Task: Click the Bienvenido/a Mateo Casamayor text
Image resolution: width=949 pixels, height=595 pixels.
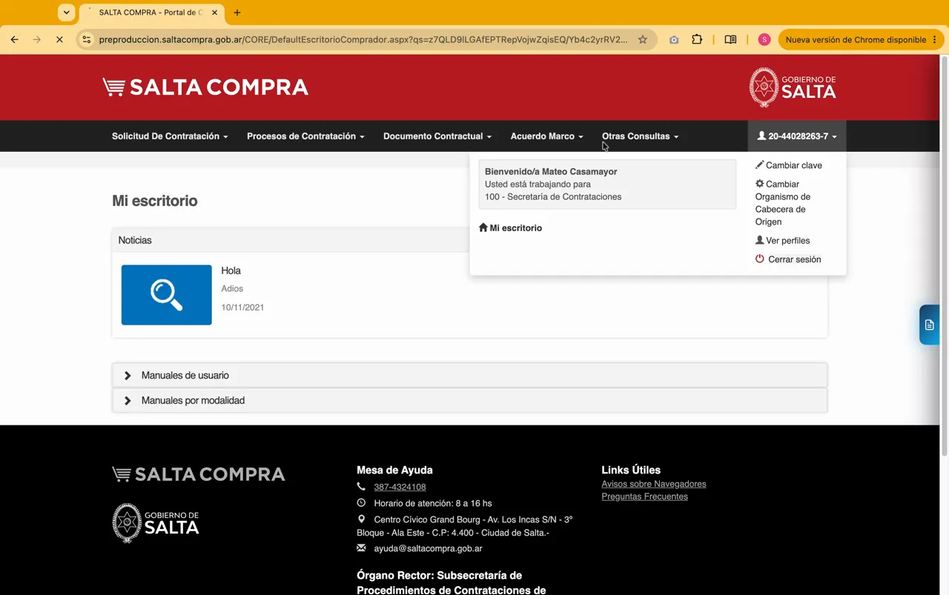Action: (x=551, y=171)
